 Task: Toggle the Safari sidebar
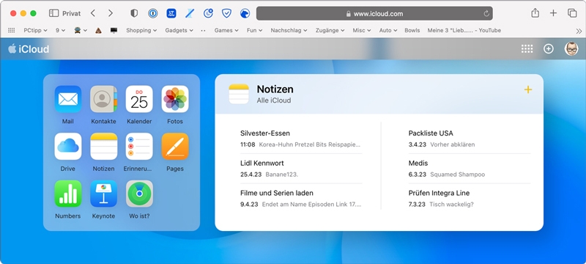coord(53,13)
